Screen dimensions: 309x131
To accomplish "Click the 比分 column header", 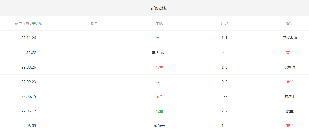I will pyautogui.click(x=224, y=23).
